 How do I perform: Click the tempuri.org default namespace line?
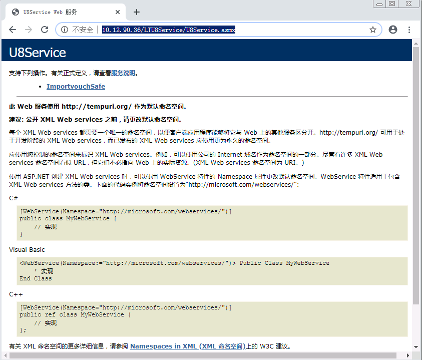click(99, 106)
